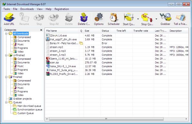
Task: Select the Finished category
Action: pyautogui.click(x=18, y=77)
